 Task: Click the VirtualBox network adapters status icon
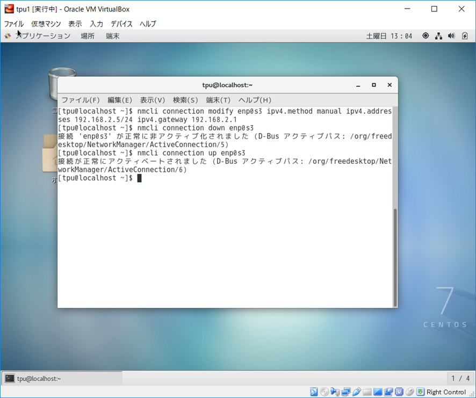(x=346, y=392)
